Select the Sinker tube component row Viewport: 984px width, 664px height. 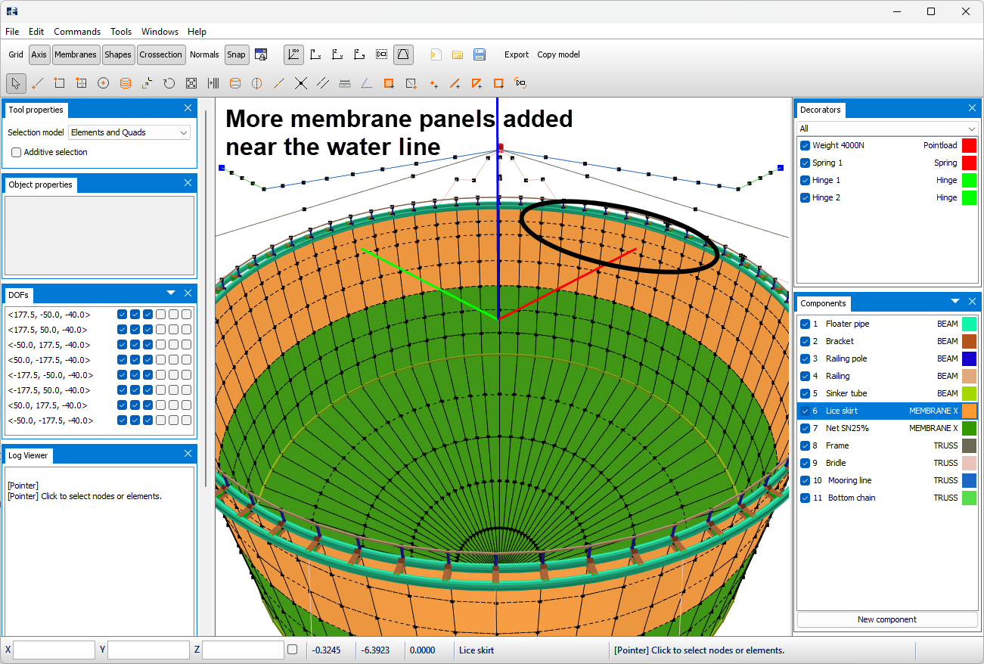coord(887,393)
